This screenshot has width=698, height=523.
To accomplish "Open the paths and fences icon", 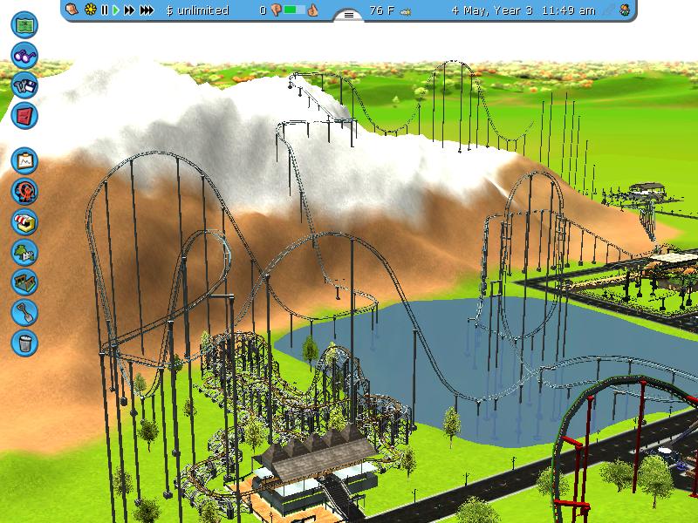I will [25, 282].
